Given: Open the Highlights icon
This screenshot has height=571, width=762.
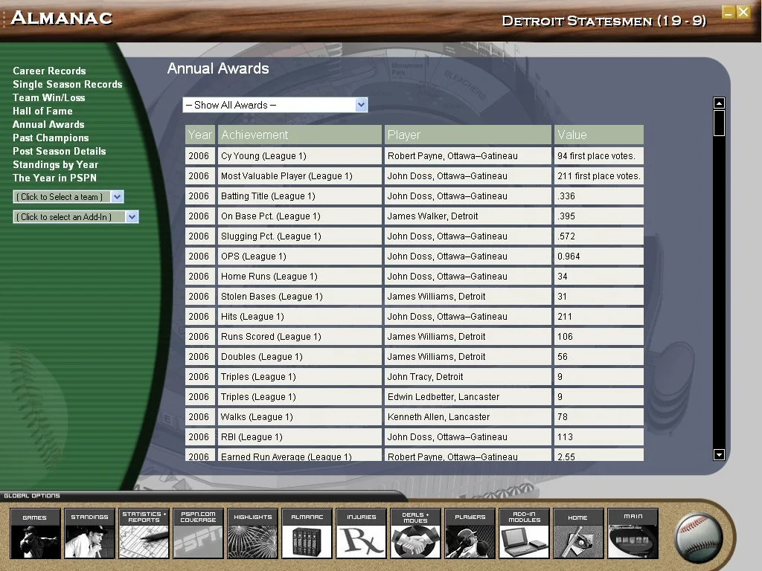Looking at the screenshot, I should coord(252,534).
